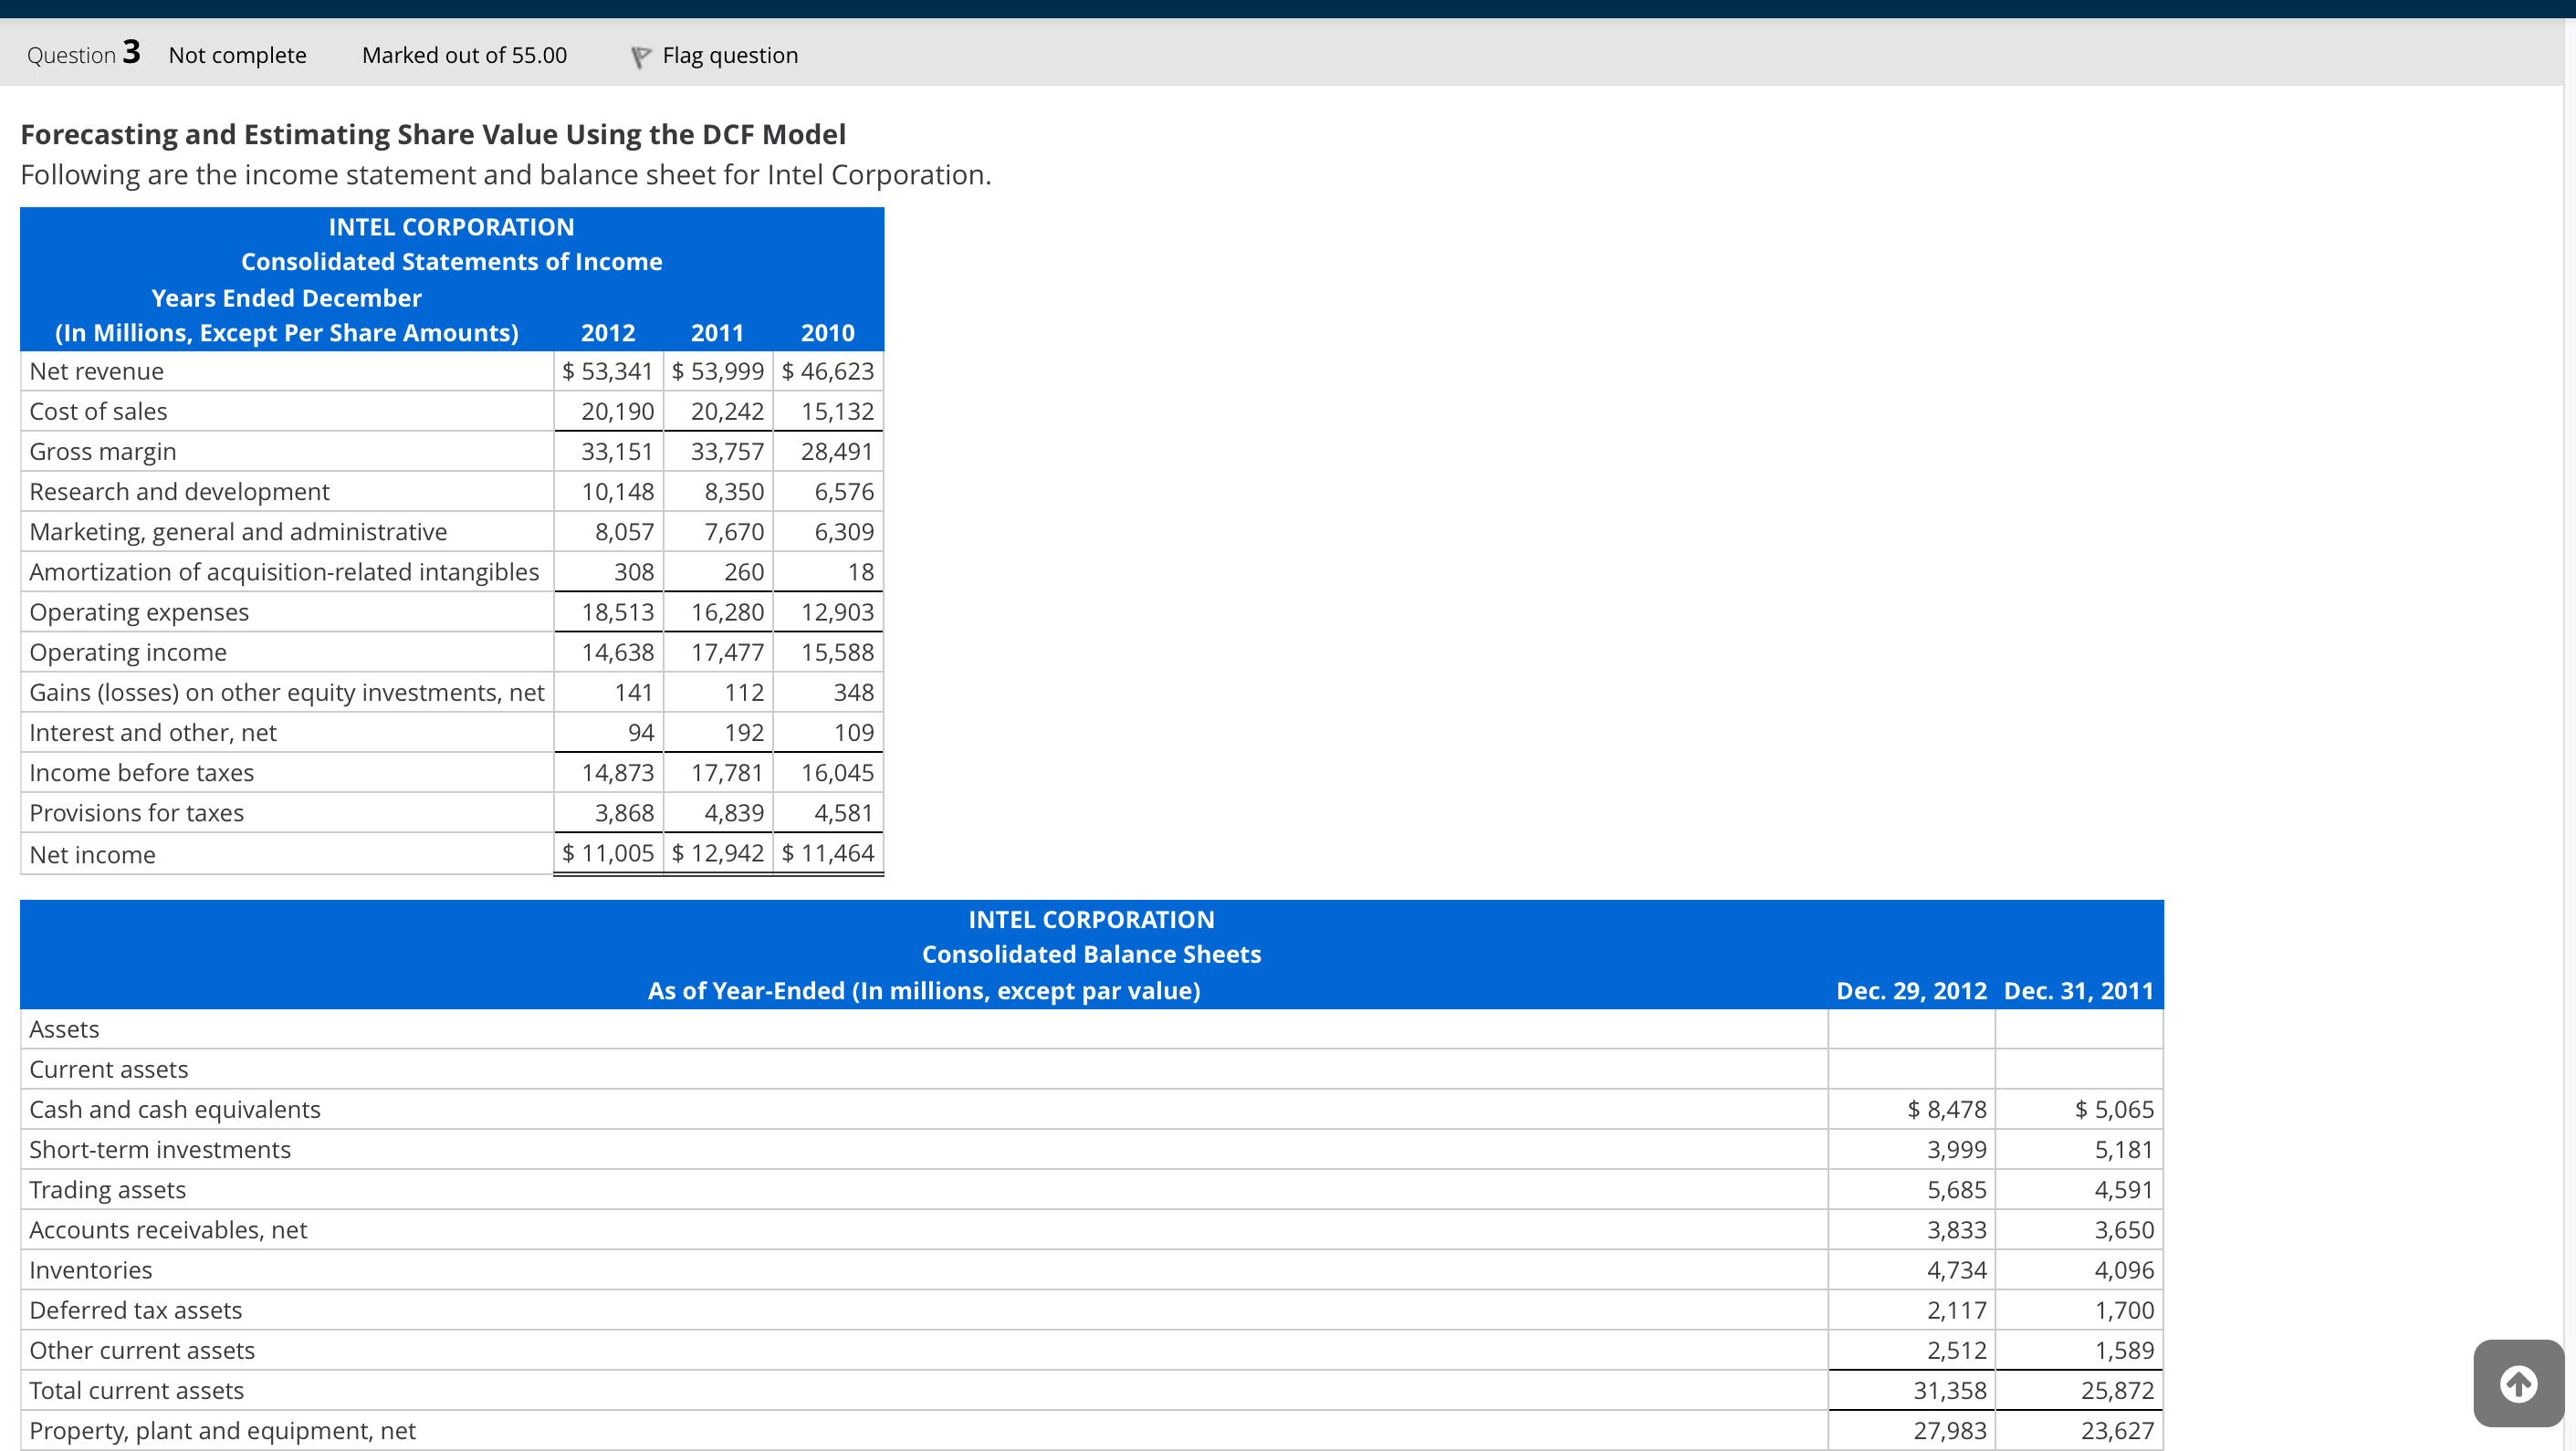Select the 2012 Research and development value
Screen dimensions: 2576x1451
pos(617,492)
